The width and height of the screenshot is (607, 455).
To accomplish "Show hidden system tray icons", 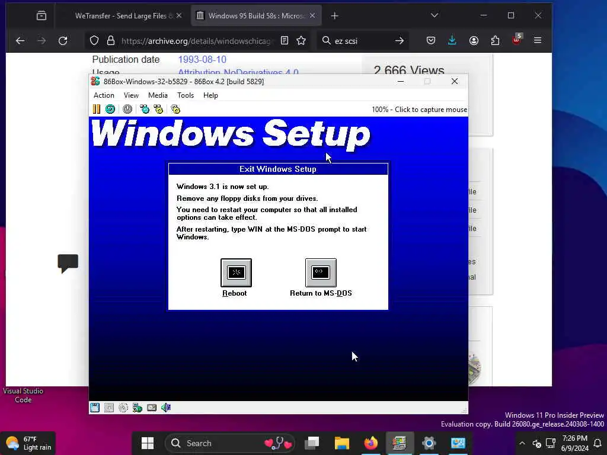I will (x=522, y=443).
